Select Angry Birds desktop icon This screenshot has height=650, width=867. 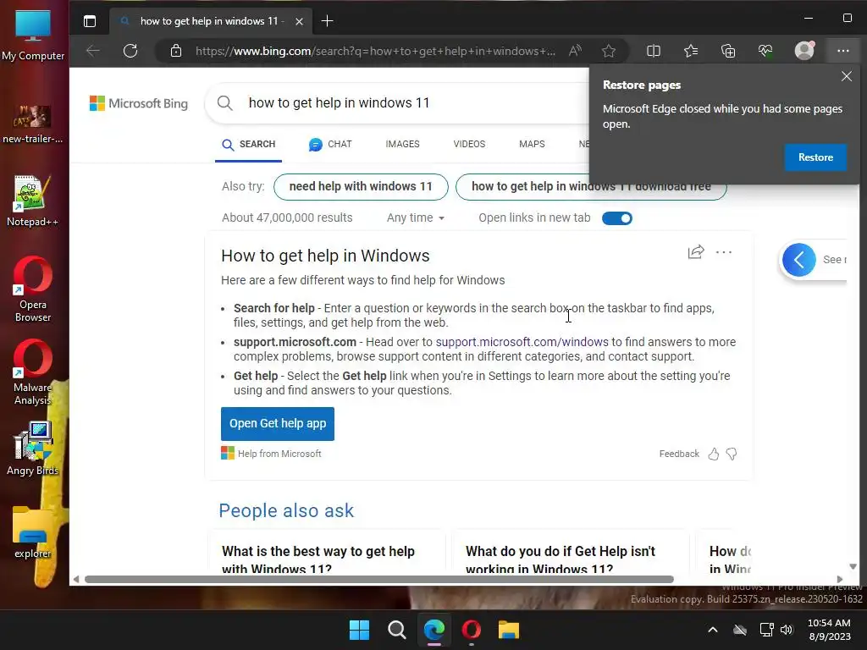(33, 449)
